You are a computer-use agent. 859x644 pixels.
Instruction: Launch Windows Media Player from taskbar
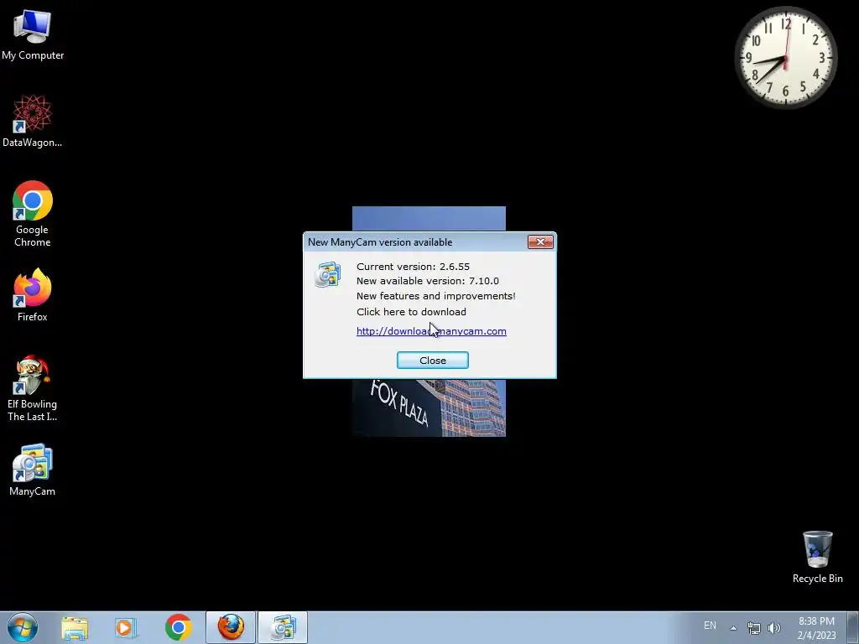click(126, 627)
